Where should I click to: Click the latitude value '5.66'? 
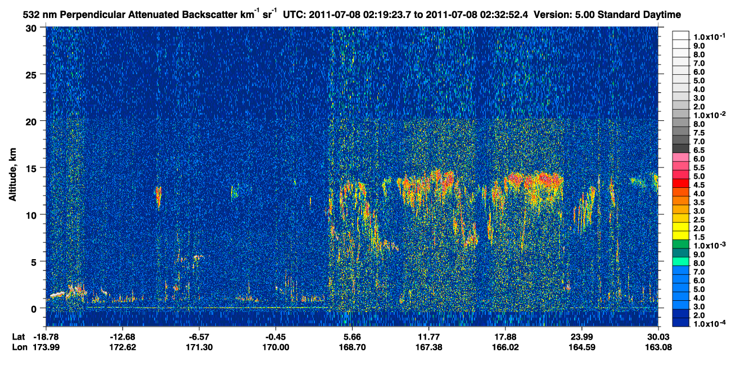pyautogui.click(x=352, y=337)
